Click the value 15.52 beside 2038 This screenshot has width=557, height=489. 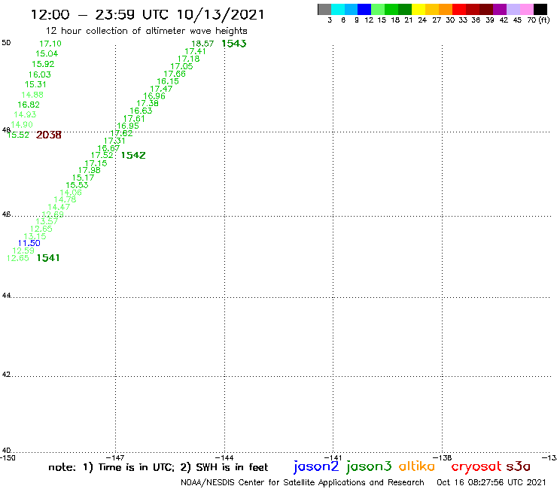pyautogui.click(x=18, y=135)
